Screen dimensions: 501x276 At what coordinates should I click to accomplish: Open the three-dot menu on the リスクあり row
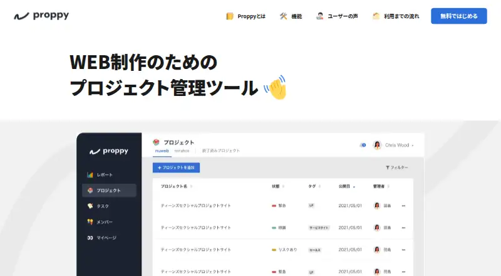click(403, 250)
